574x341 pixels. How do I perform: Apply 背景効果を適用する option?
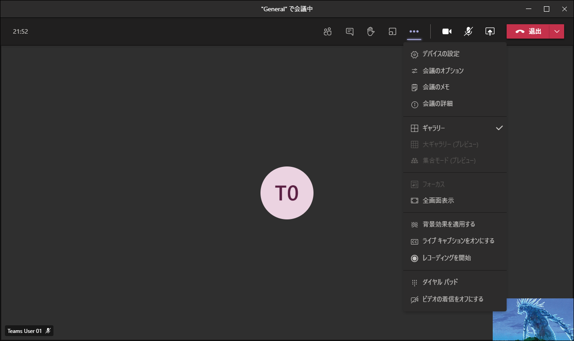pos(455,224)
